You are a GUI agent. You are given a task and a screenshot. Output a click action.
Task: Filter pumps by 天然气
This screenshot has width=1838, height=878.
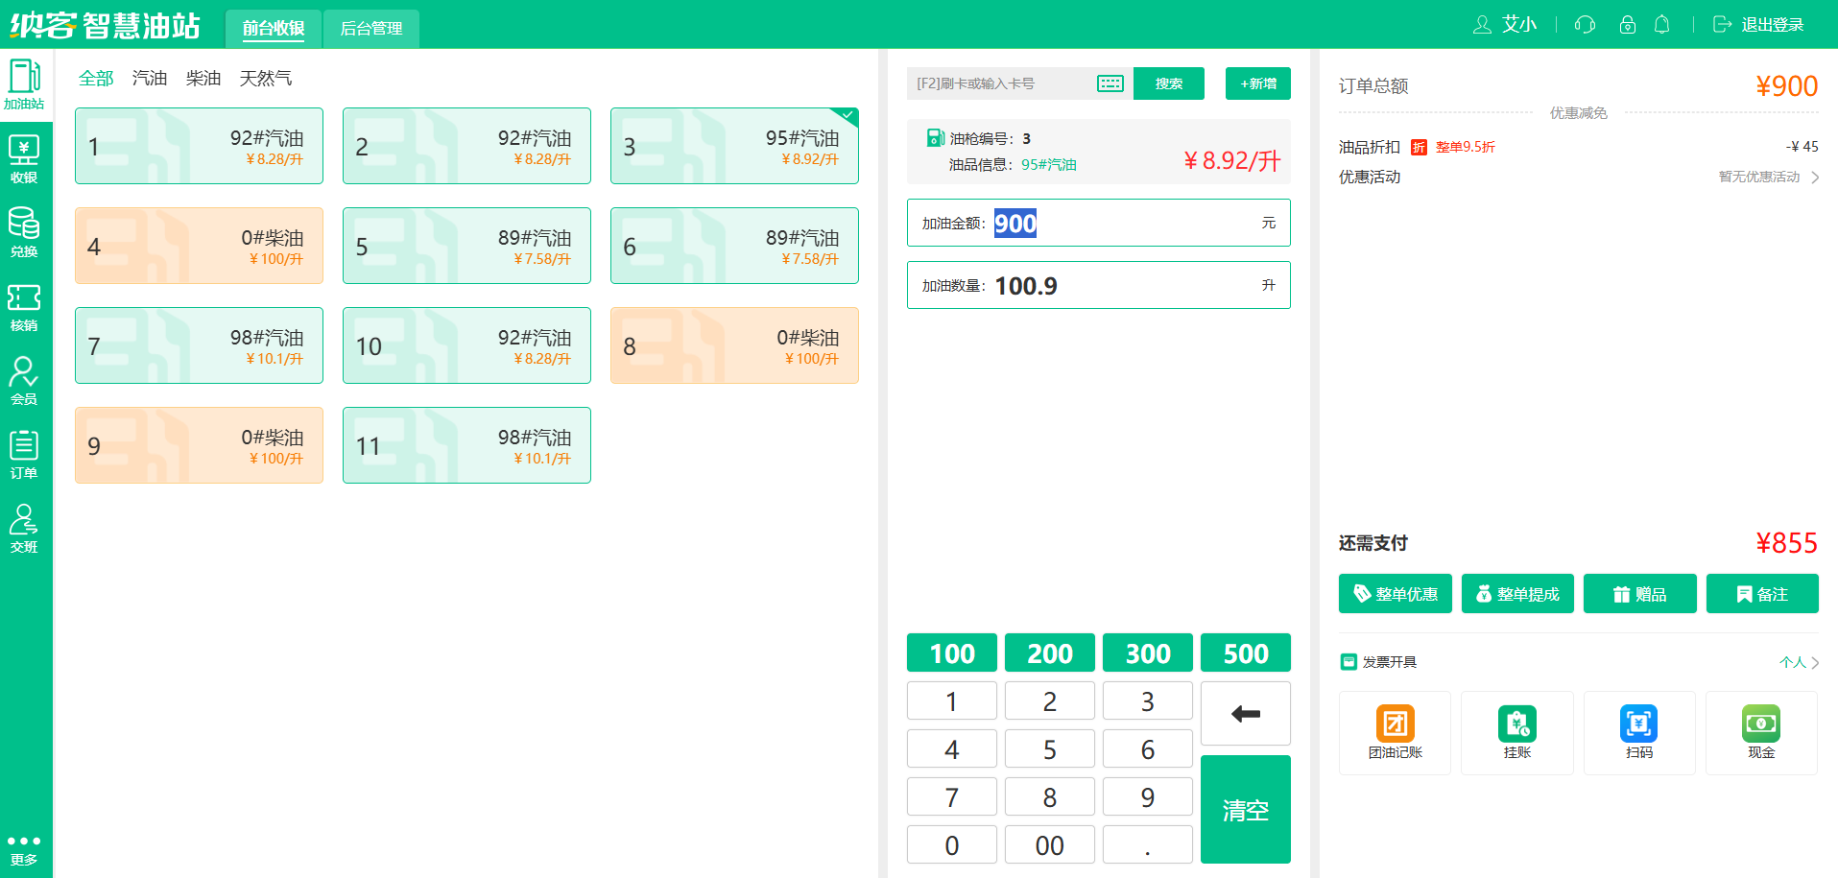pyautogui.click(x=266, y=78)
